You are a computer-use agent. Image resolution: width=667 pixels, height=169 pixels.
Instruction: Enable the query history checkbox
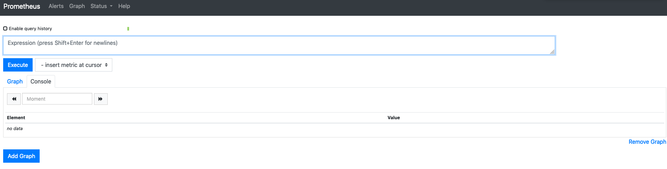(5, 28)
